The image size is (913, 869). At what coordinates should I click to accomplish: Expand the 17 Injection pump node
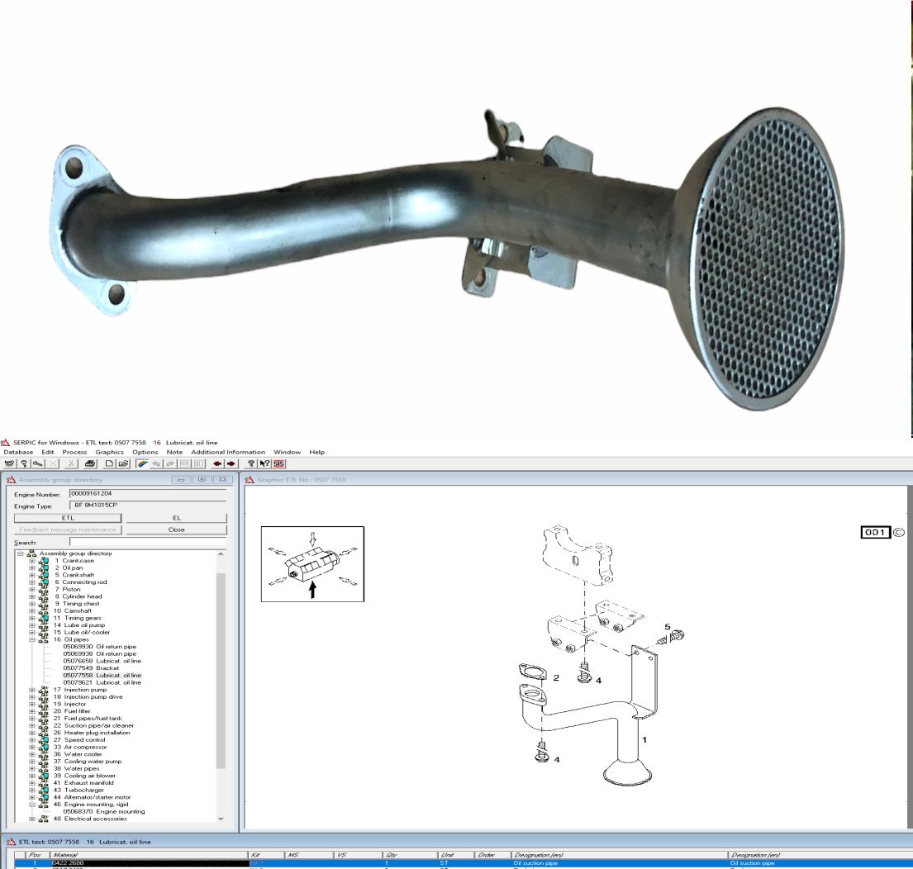coord(32,690)
